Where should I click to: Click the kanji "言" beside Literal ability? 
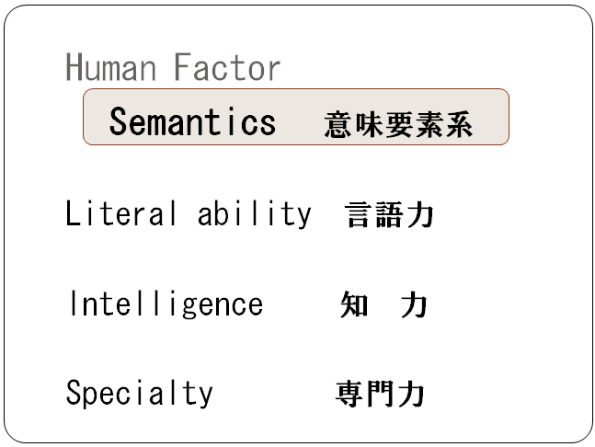(360, 215)
